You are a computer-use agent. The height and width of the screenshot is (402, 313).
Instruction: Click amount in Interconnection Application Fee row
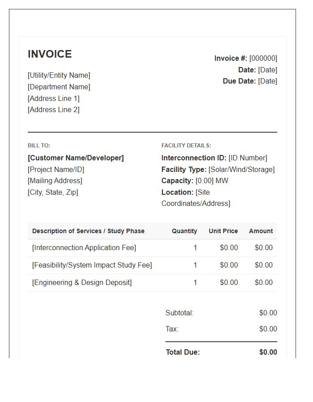(264, 248)
